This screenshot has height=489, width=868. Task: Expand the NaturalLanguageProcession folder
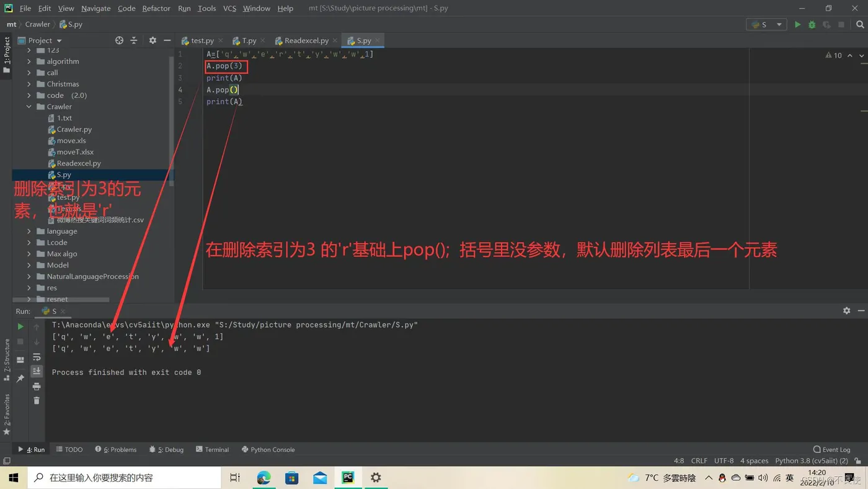click(29, 276)
